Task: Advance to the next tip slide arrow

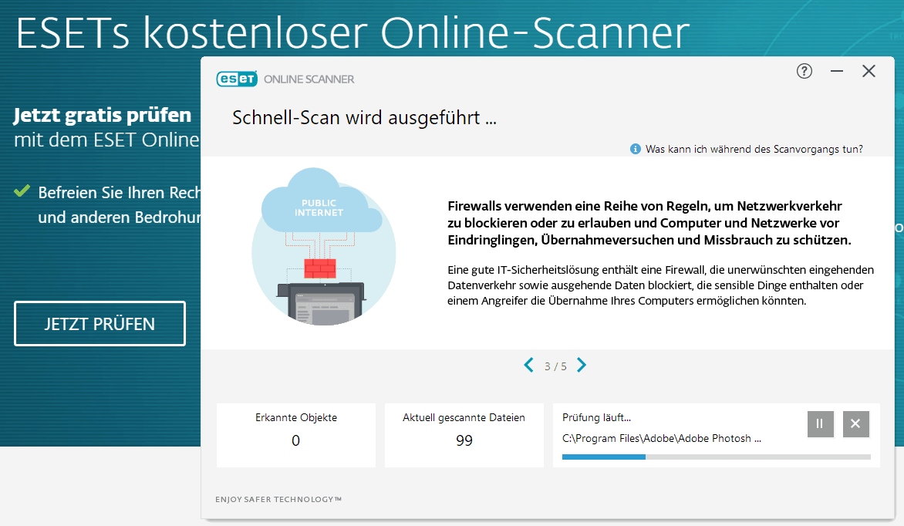Action: (x=581, y=365)
